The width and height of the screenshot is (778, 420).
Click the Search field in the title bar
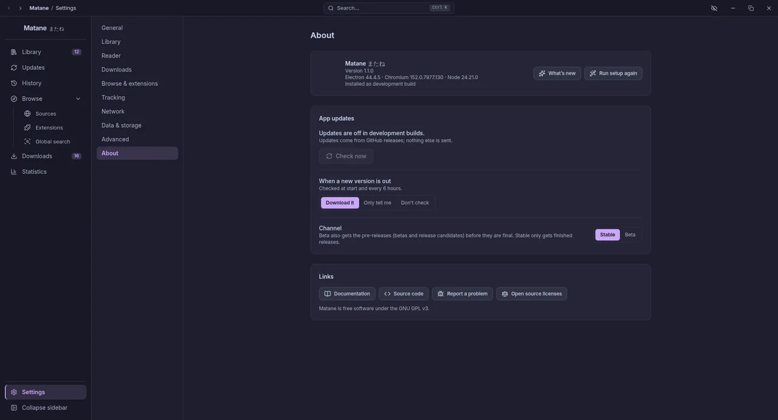click(x=389, y=8)
